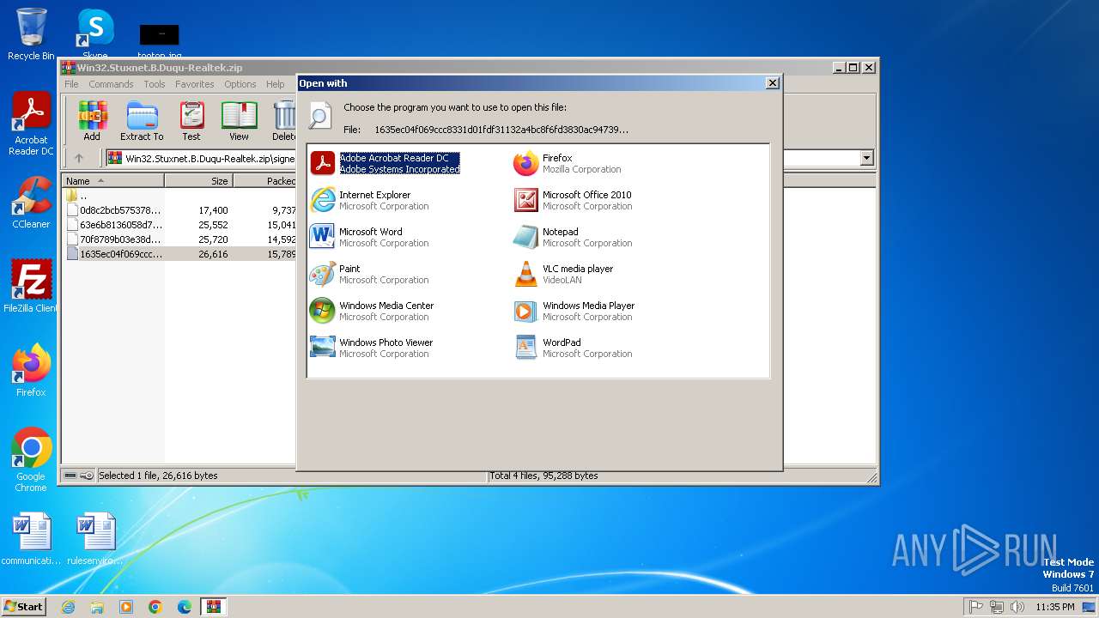This screenshot has height=618, width=1099.
Task: Click WinRAR taskbar button
Action: click(214, 607)
